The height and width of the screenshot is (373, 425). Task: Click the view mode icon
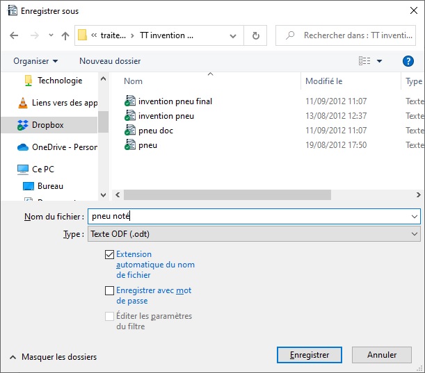pyautogui.click(x=365, y=61)
